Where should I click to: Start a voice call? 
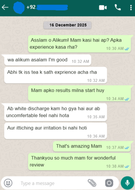click(118, 8)
